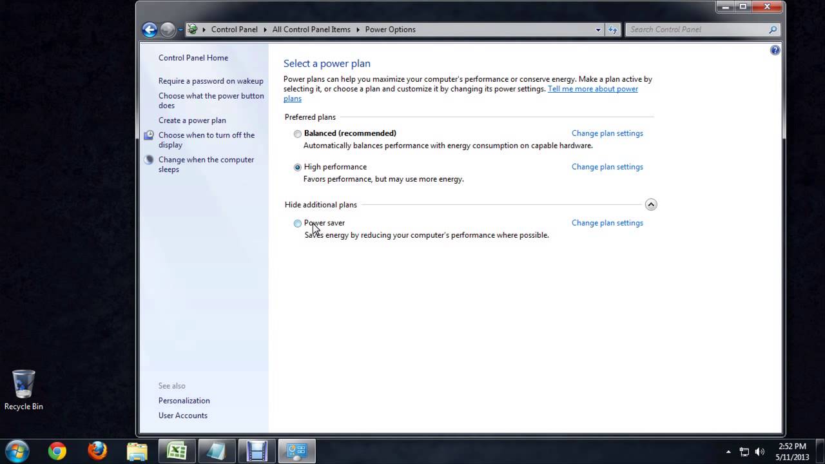
Task: Open the address bar history dropdown
Action: click(598, 30)
